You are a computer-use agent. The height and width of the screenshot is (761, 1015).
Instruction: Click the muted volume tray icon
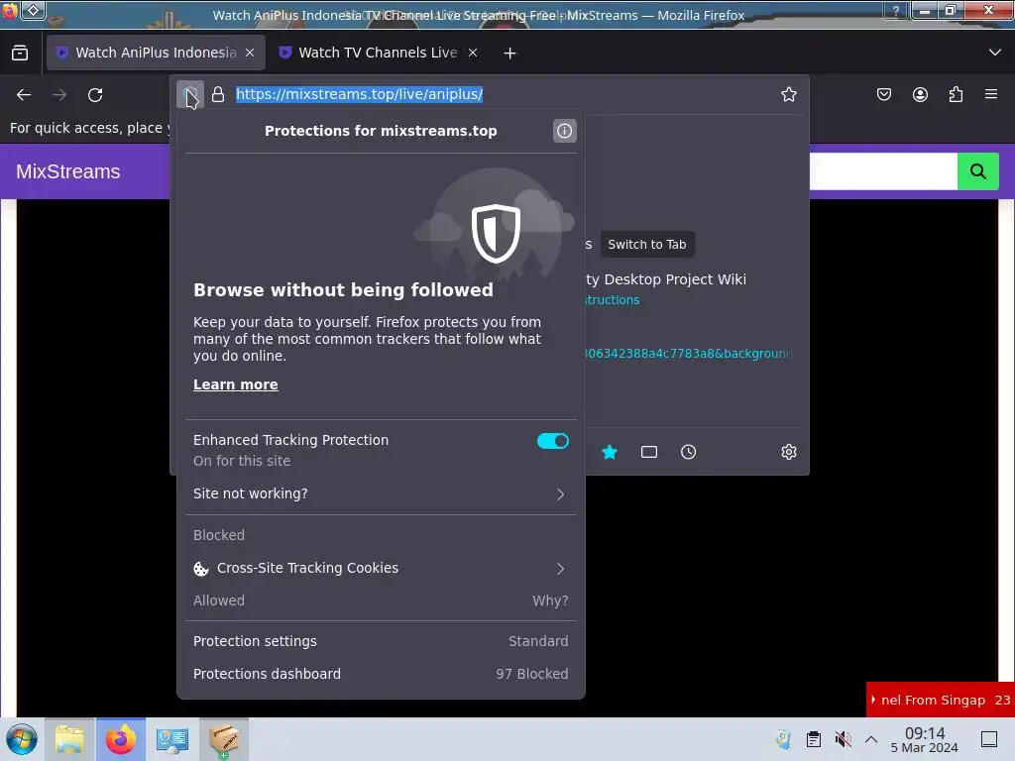[x=843, y=739]
